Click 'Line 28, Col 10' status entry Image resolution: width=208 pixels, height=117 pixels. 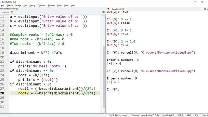pyautogui.click(x=168, y=115)
